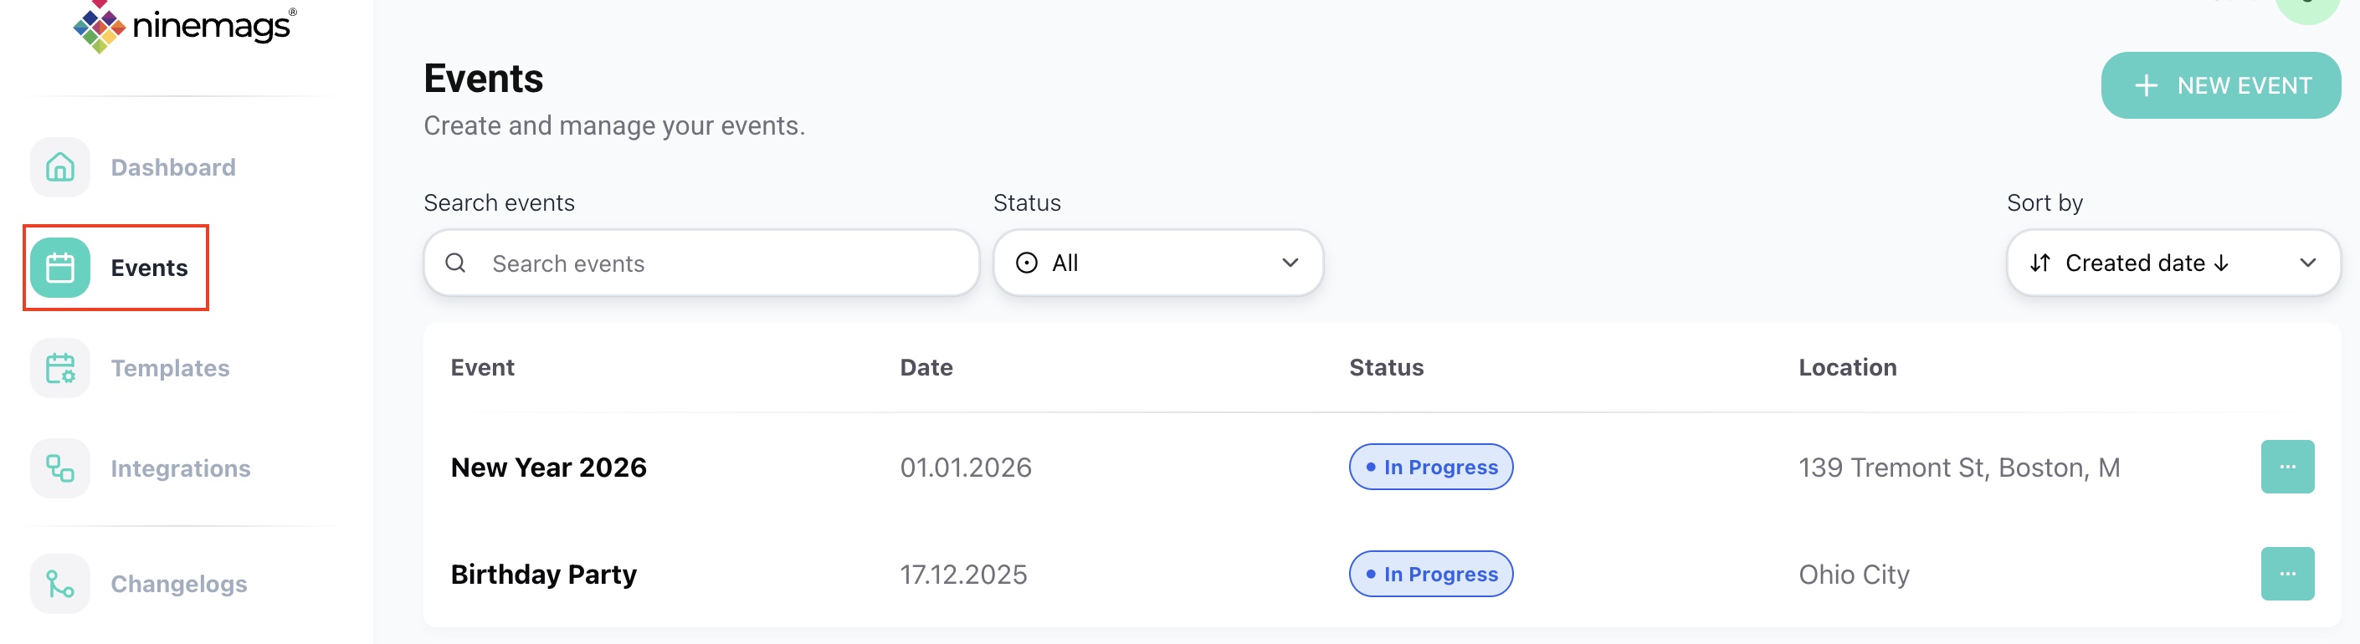
Task: Create a new event with NEW EVENT
Action: (2220, 85)
